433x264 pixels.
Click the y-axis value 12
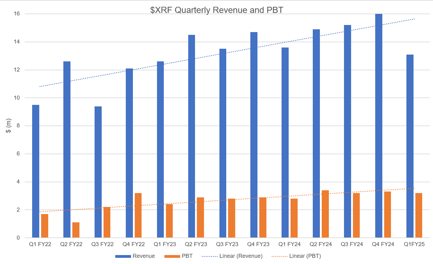point(17,70)
